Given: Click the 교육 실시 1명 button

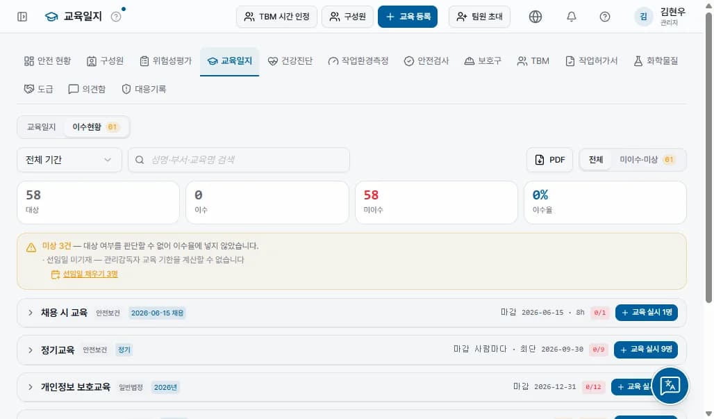Looking at the screenshot, I should click(646, 313).
